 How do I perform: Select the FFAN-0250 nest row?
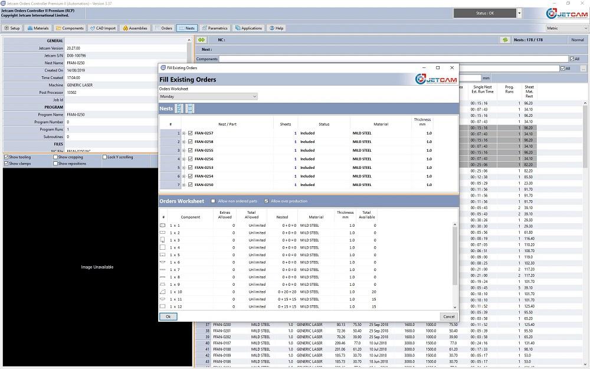tap(204, 185)
